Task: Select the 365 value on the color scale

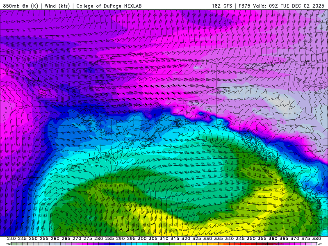Action: point(284,239)
